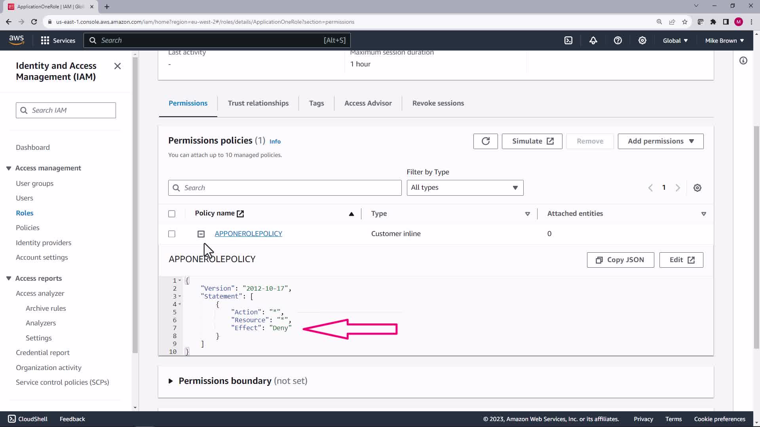The width and height of the screenshot is (760, 427).
Task: Close the IAM navigation side panel
Action: 118,66
